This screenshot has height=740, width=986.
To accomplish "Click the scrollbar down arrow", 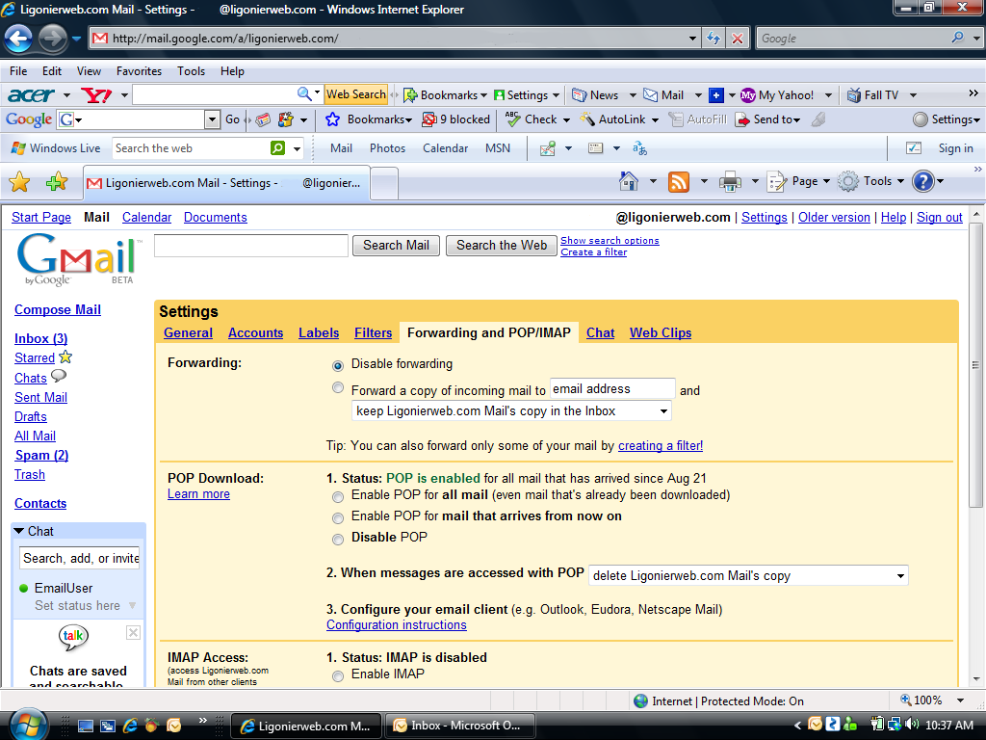I will click(x=976, y=679).
